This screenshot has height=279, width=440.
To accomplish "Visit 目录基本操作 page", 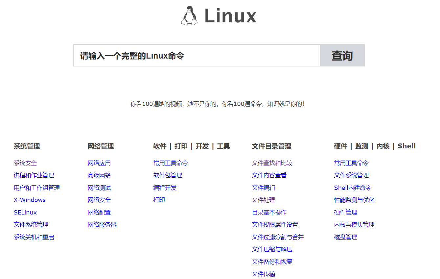I will 269,213.
